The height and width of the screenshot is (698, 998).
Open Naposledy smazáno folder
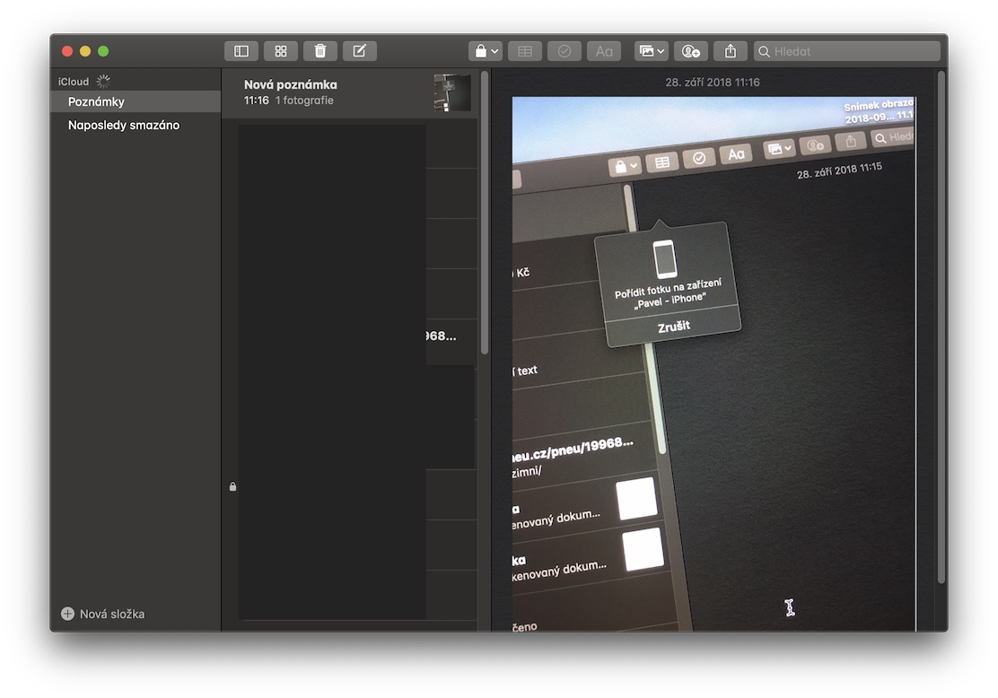click(x=136, y=126)
